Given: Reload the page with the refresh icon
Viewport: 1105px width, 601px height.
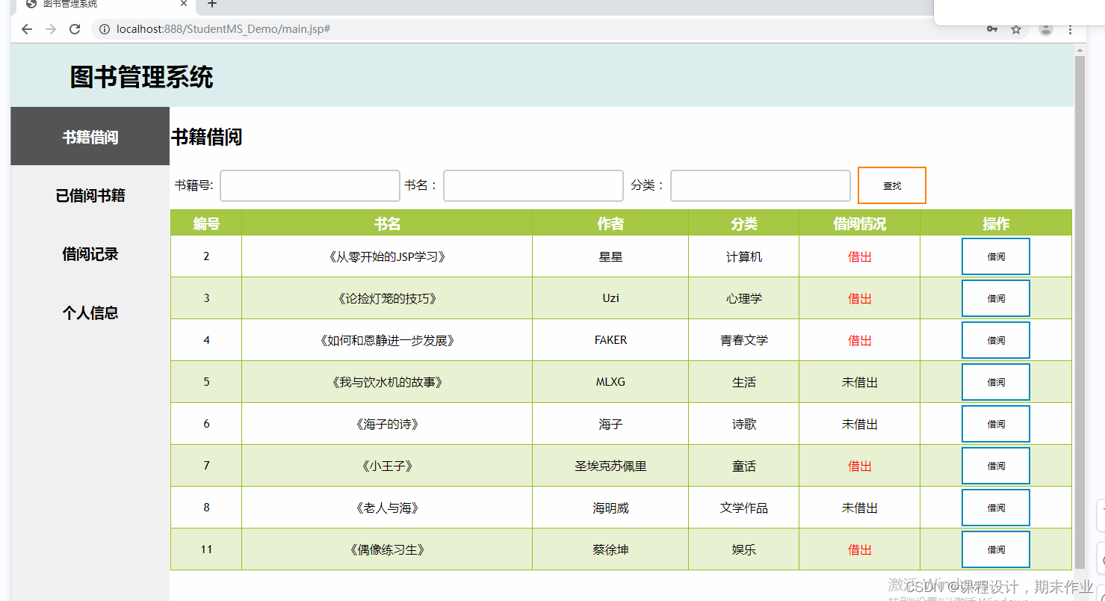Looking at the screenshot, I should point(75,29).
